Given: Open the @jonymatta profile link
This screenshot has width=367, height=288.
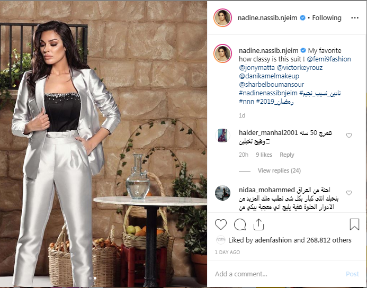Looking at the screenshot, I should 257,68.
